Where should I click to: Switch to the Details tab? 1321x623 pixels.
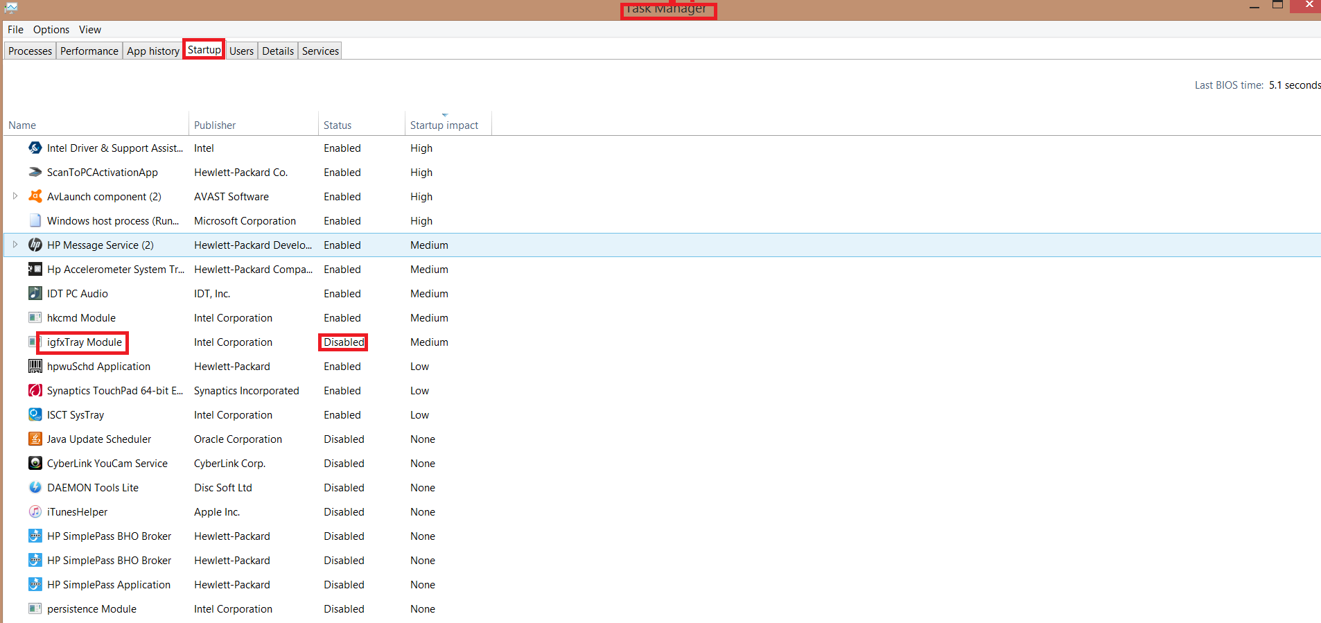pyautogui.click(x=278, y=51)
